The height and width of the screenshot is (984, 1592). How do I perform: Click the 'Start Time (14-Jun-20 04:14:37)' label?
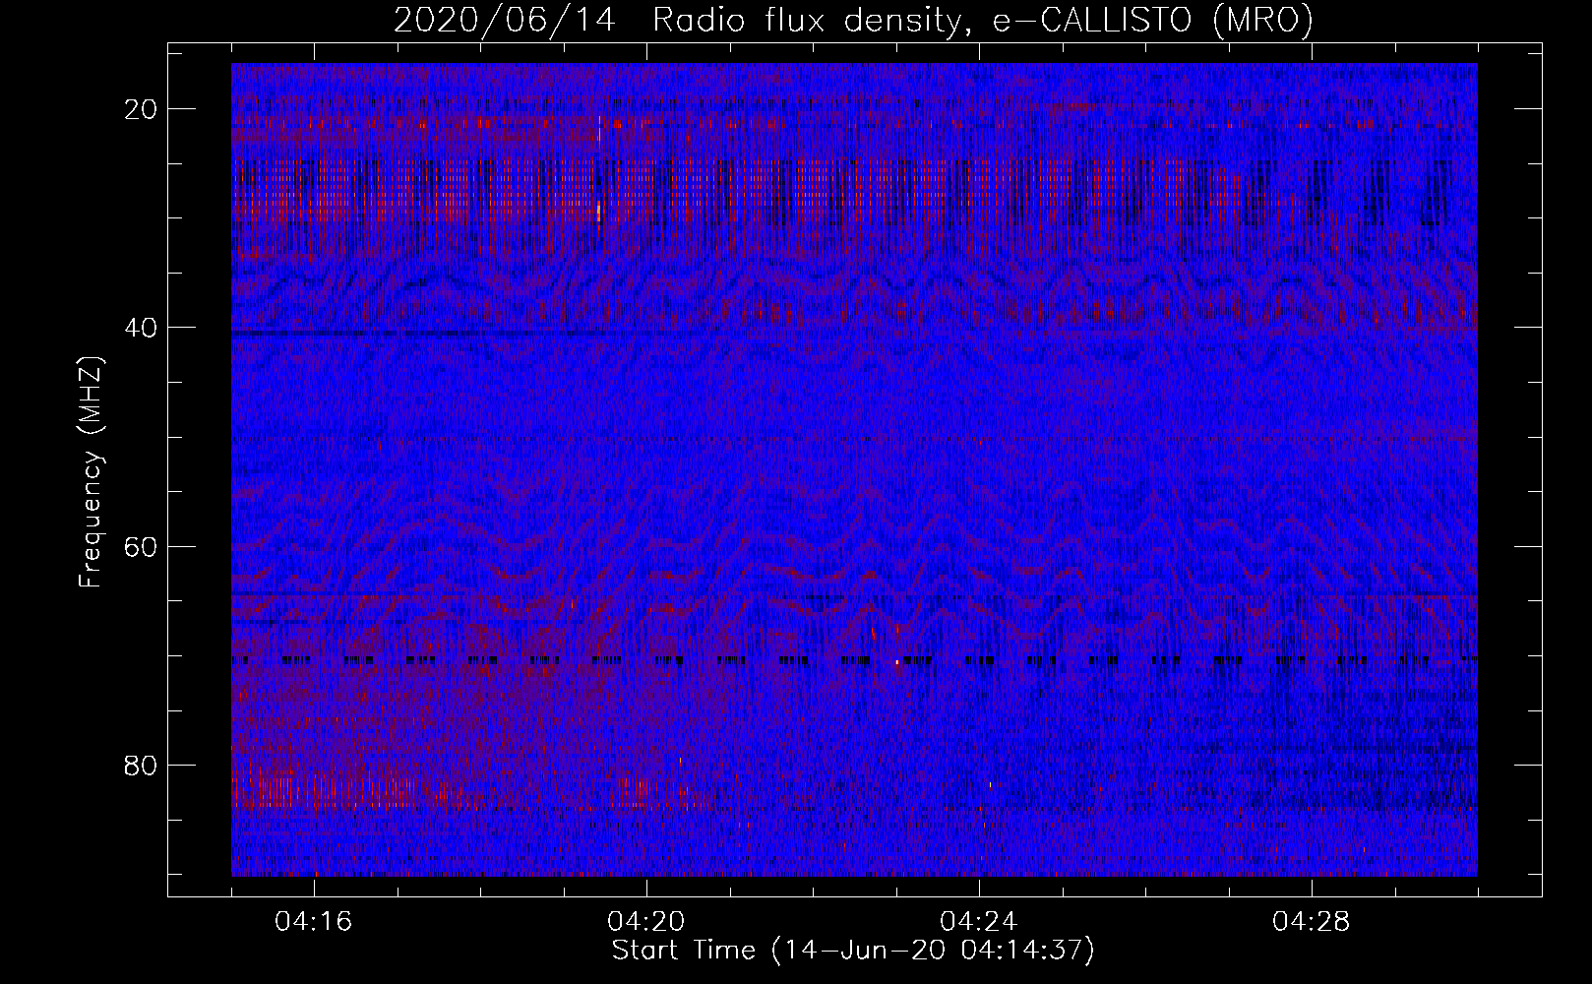tap(853, 951)
